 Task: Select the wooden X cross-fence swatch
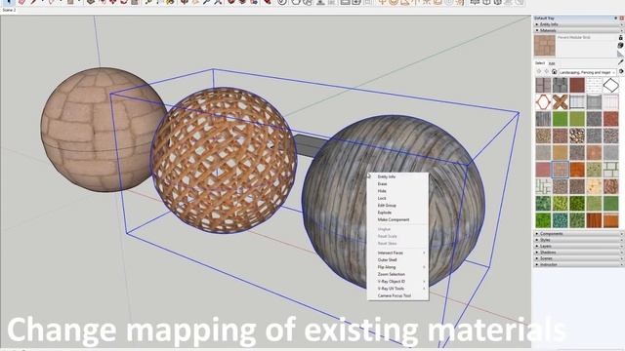560,101
